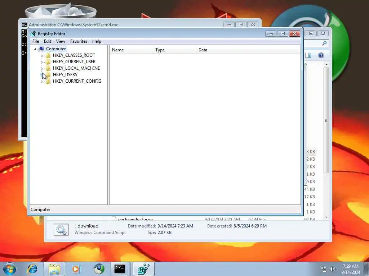Toggle the Explorer preview pane icon
This screenshot has height=276, width=369.
pyautogui.click(x=308, y=55)
